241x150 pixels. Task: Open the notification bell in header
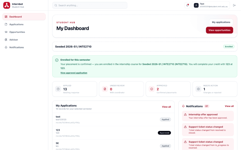point(187,5)
